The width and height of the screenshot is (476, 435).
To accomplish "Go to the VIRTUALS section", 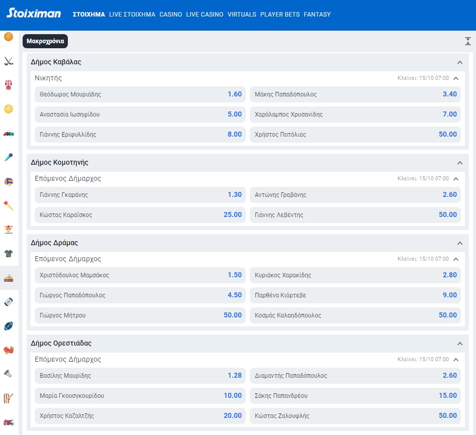I will [242, 15].
